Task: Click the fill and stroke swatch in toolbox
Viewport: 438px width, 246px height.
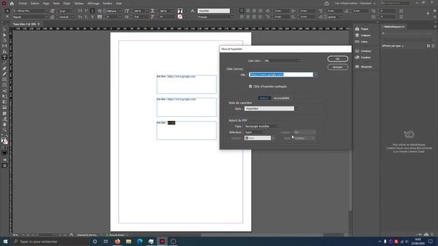Action: [4, 141]
